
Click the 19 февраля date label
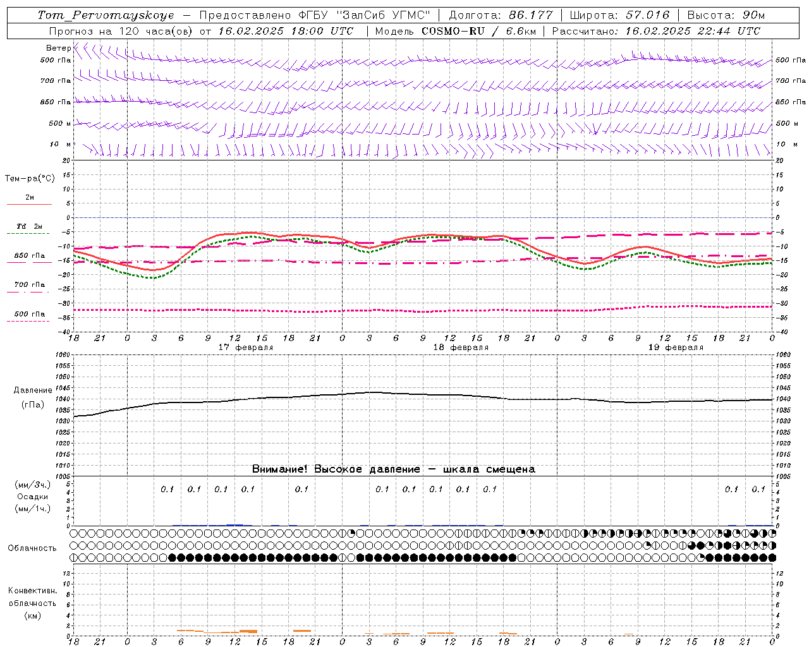pyautogui.click(x=676, y=348)
